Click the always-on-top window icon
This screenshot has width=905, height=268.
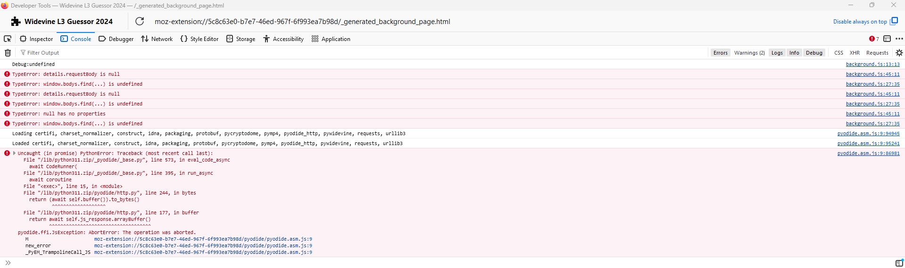pos(894,21)
